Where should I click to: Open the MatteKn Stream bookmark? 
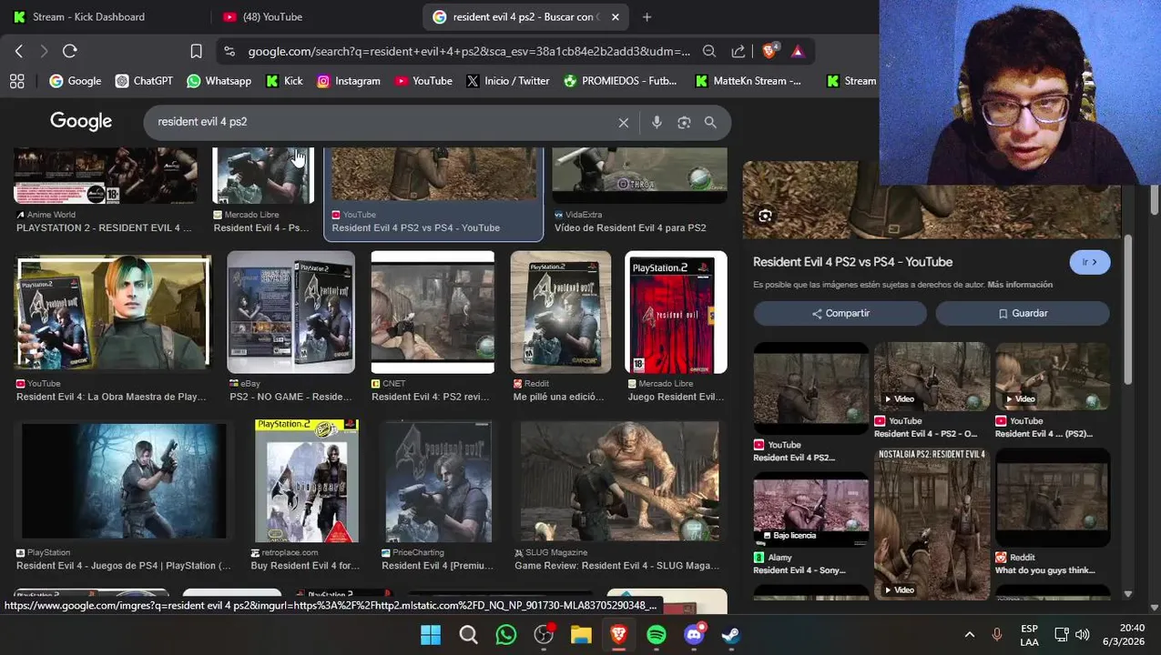(x=748, y=81)
